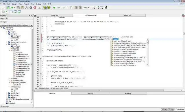Click the black S-shaped toolbar icon
The height and width of the screenshot is (112, 185).
106,8
